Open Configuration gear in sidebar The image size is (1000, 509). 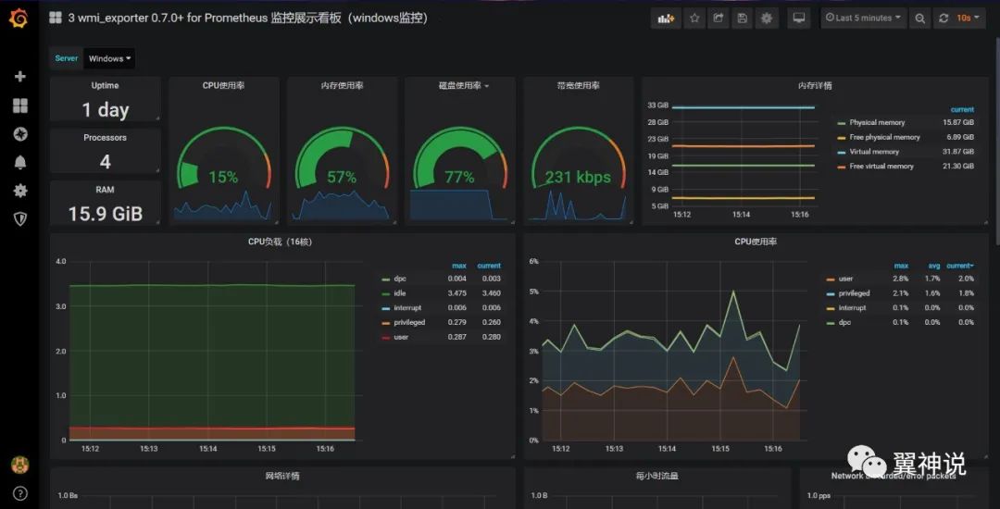[19, 191]
